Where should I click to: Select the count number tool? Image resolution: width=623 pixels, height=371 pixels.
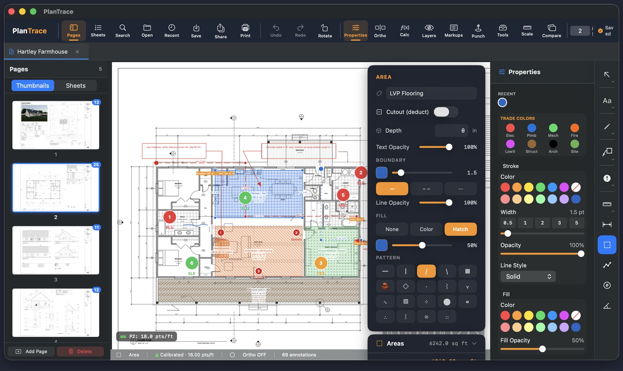pyautogui.click(x=607, y=285)
